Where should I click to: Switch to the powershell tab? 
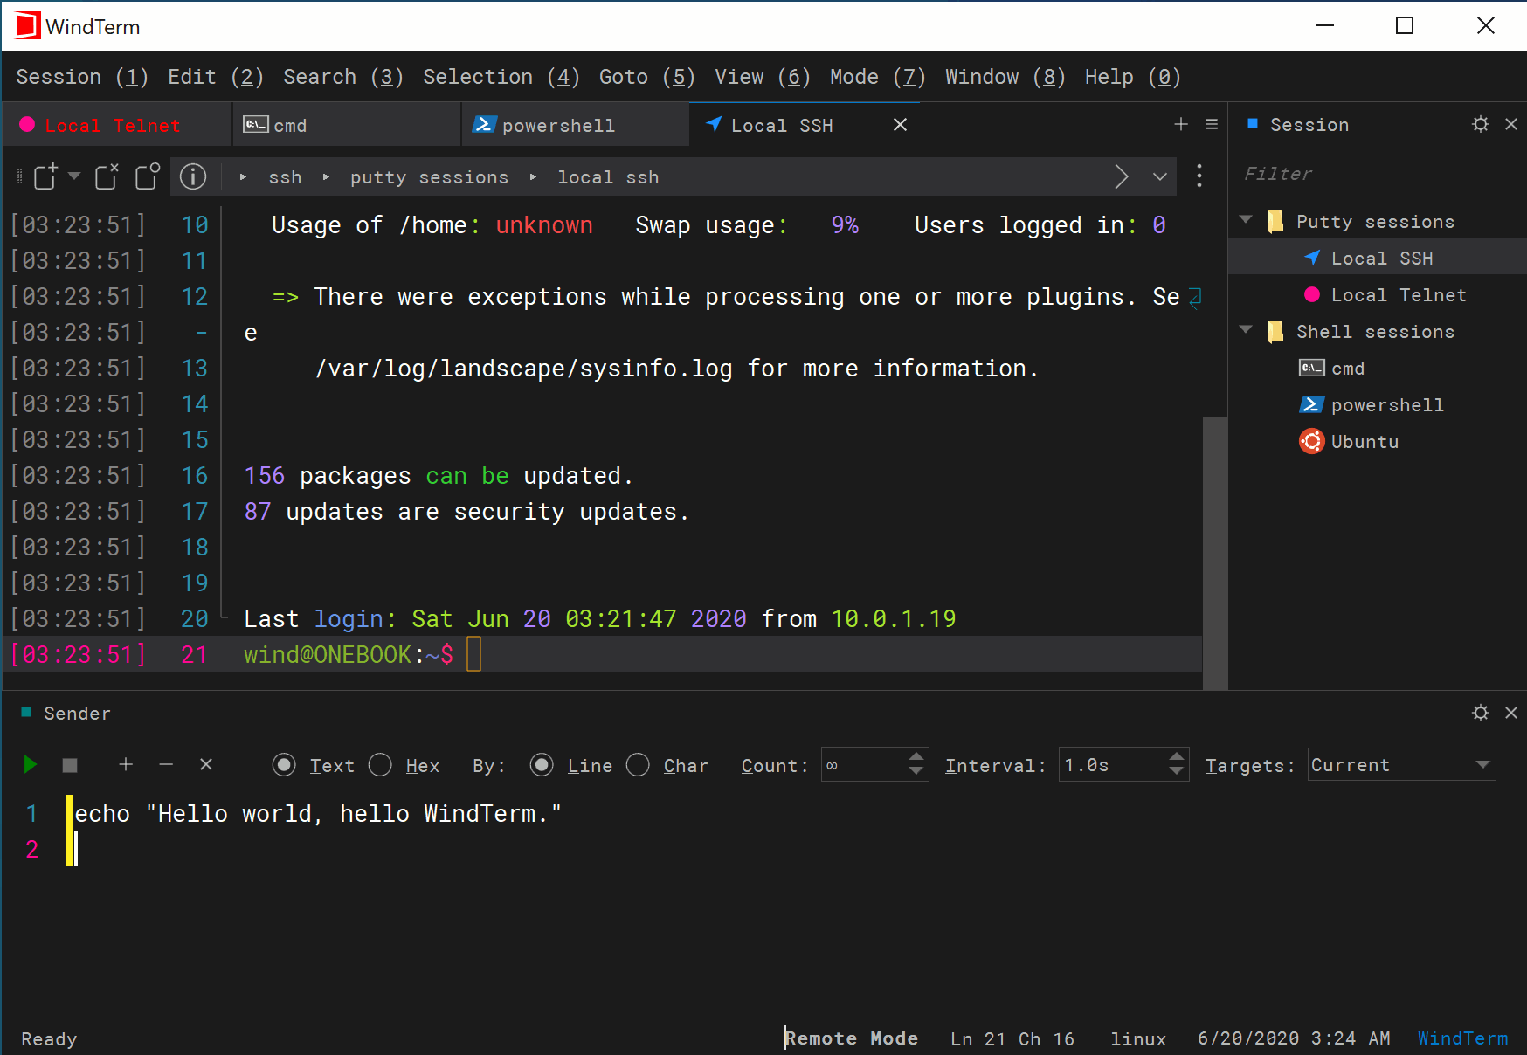coord(576,125)
